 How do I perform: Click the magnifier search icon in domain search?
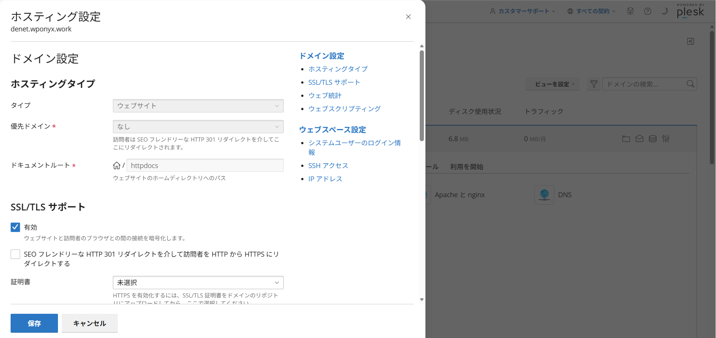pos(690,84)
